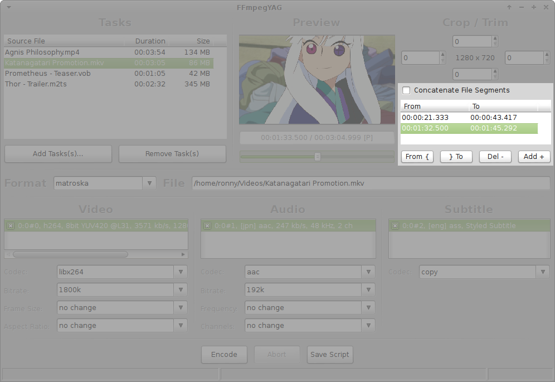
Task: Increase the left crop stepper
Action: coord(442,55)
